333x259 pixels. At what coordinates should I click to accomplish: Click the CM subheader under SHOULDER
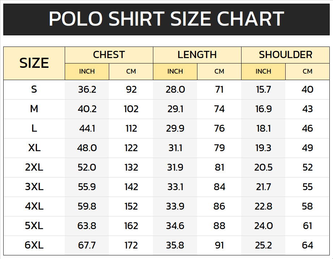[307, 71]
